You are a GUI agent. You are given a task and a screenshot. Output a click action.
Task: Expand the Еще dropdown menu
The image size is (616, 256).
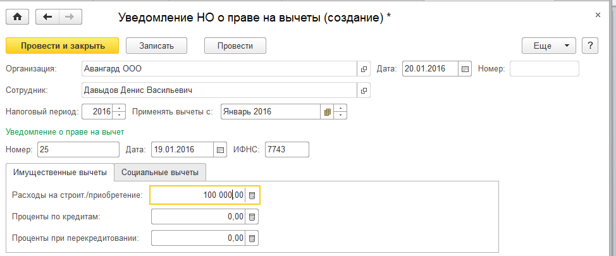pos(548,46)
